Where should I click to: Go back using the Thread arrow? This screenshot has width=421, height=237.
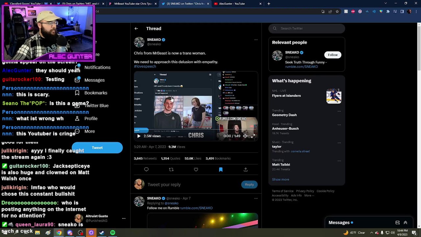136,29
